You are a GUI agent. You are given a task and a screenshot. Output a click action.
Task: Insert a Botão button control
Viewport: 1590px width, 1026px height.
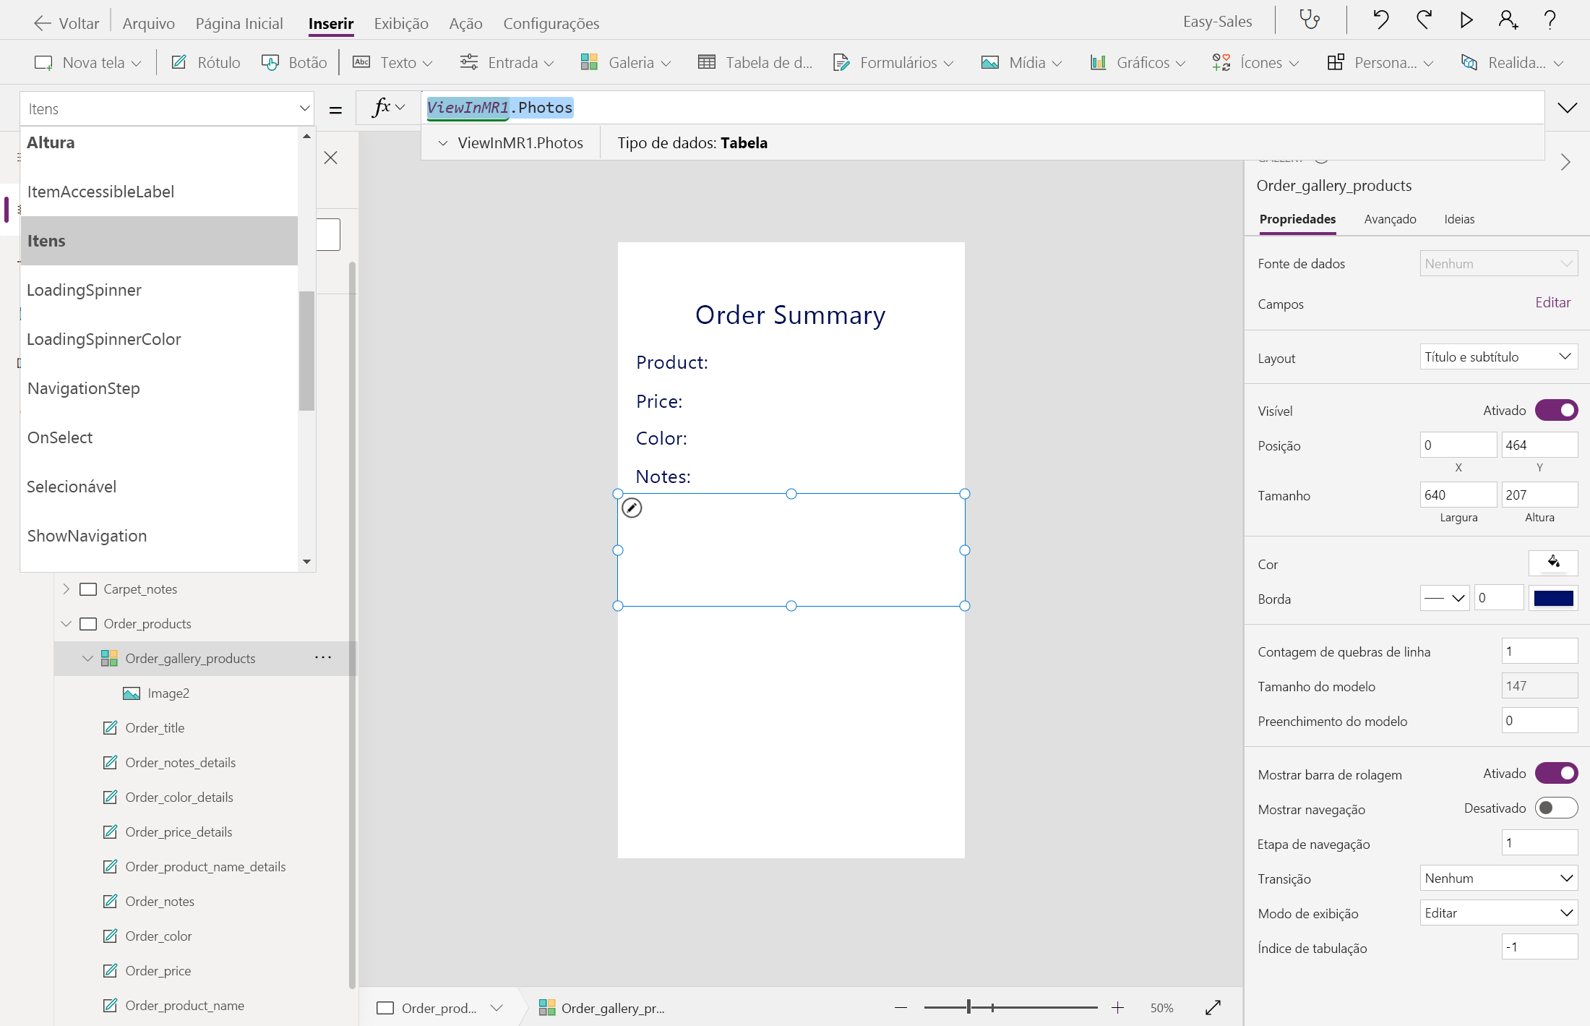point(294,62)
